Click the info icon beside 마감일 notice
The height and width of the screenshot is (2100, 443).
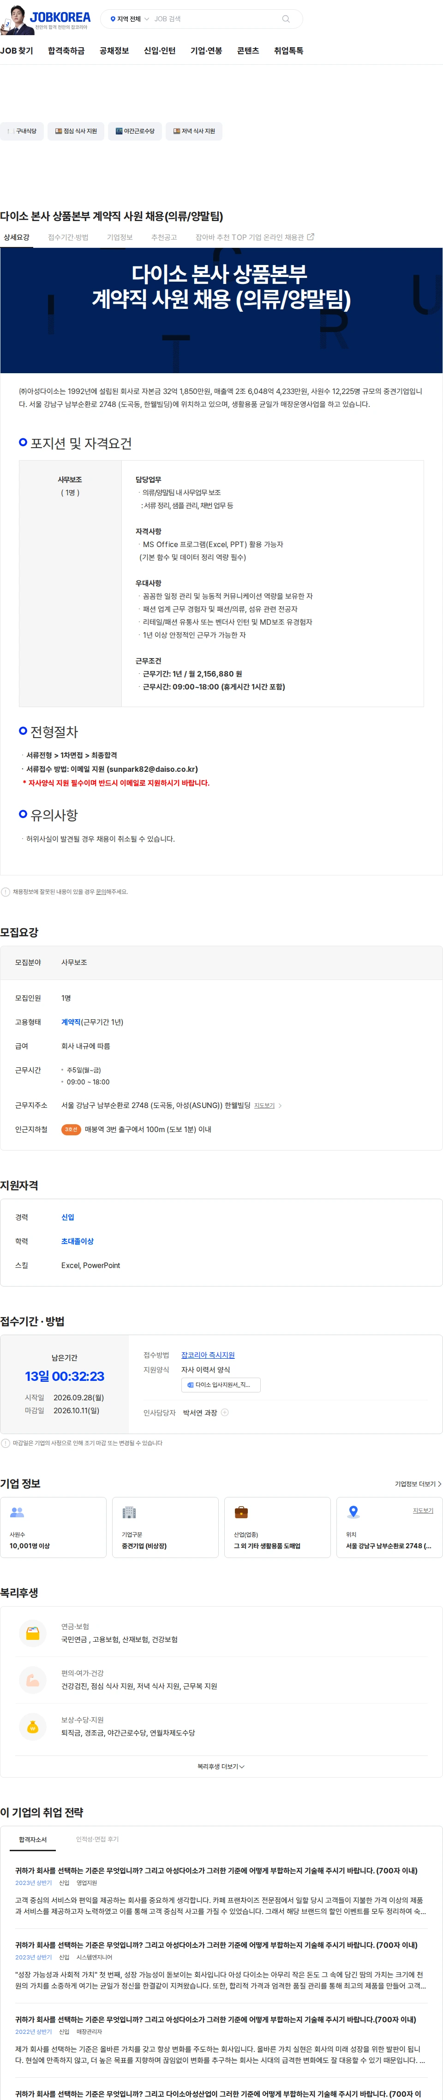point(6,1444)
